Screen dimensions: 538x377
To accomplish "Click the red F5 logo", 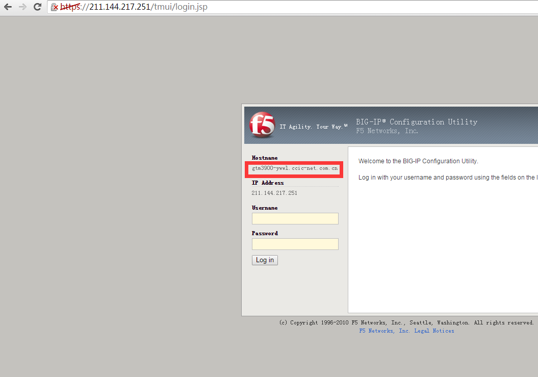I will 262,125.
